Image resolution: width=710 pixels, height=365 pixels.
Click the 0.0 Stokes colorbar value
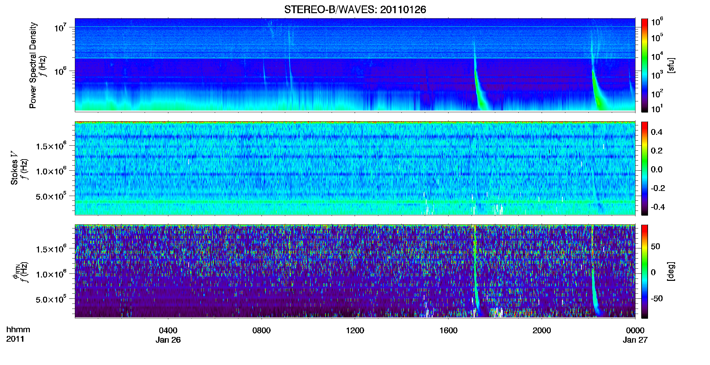[656, 169]
